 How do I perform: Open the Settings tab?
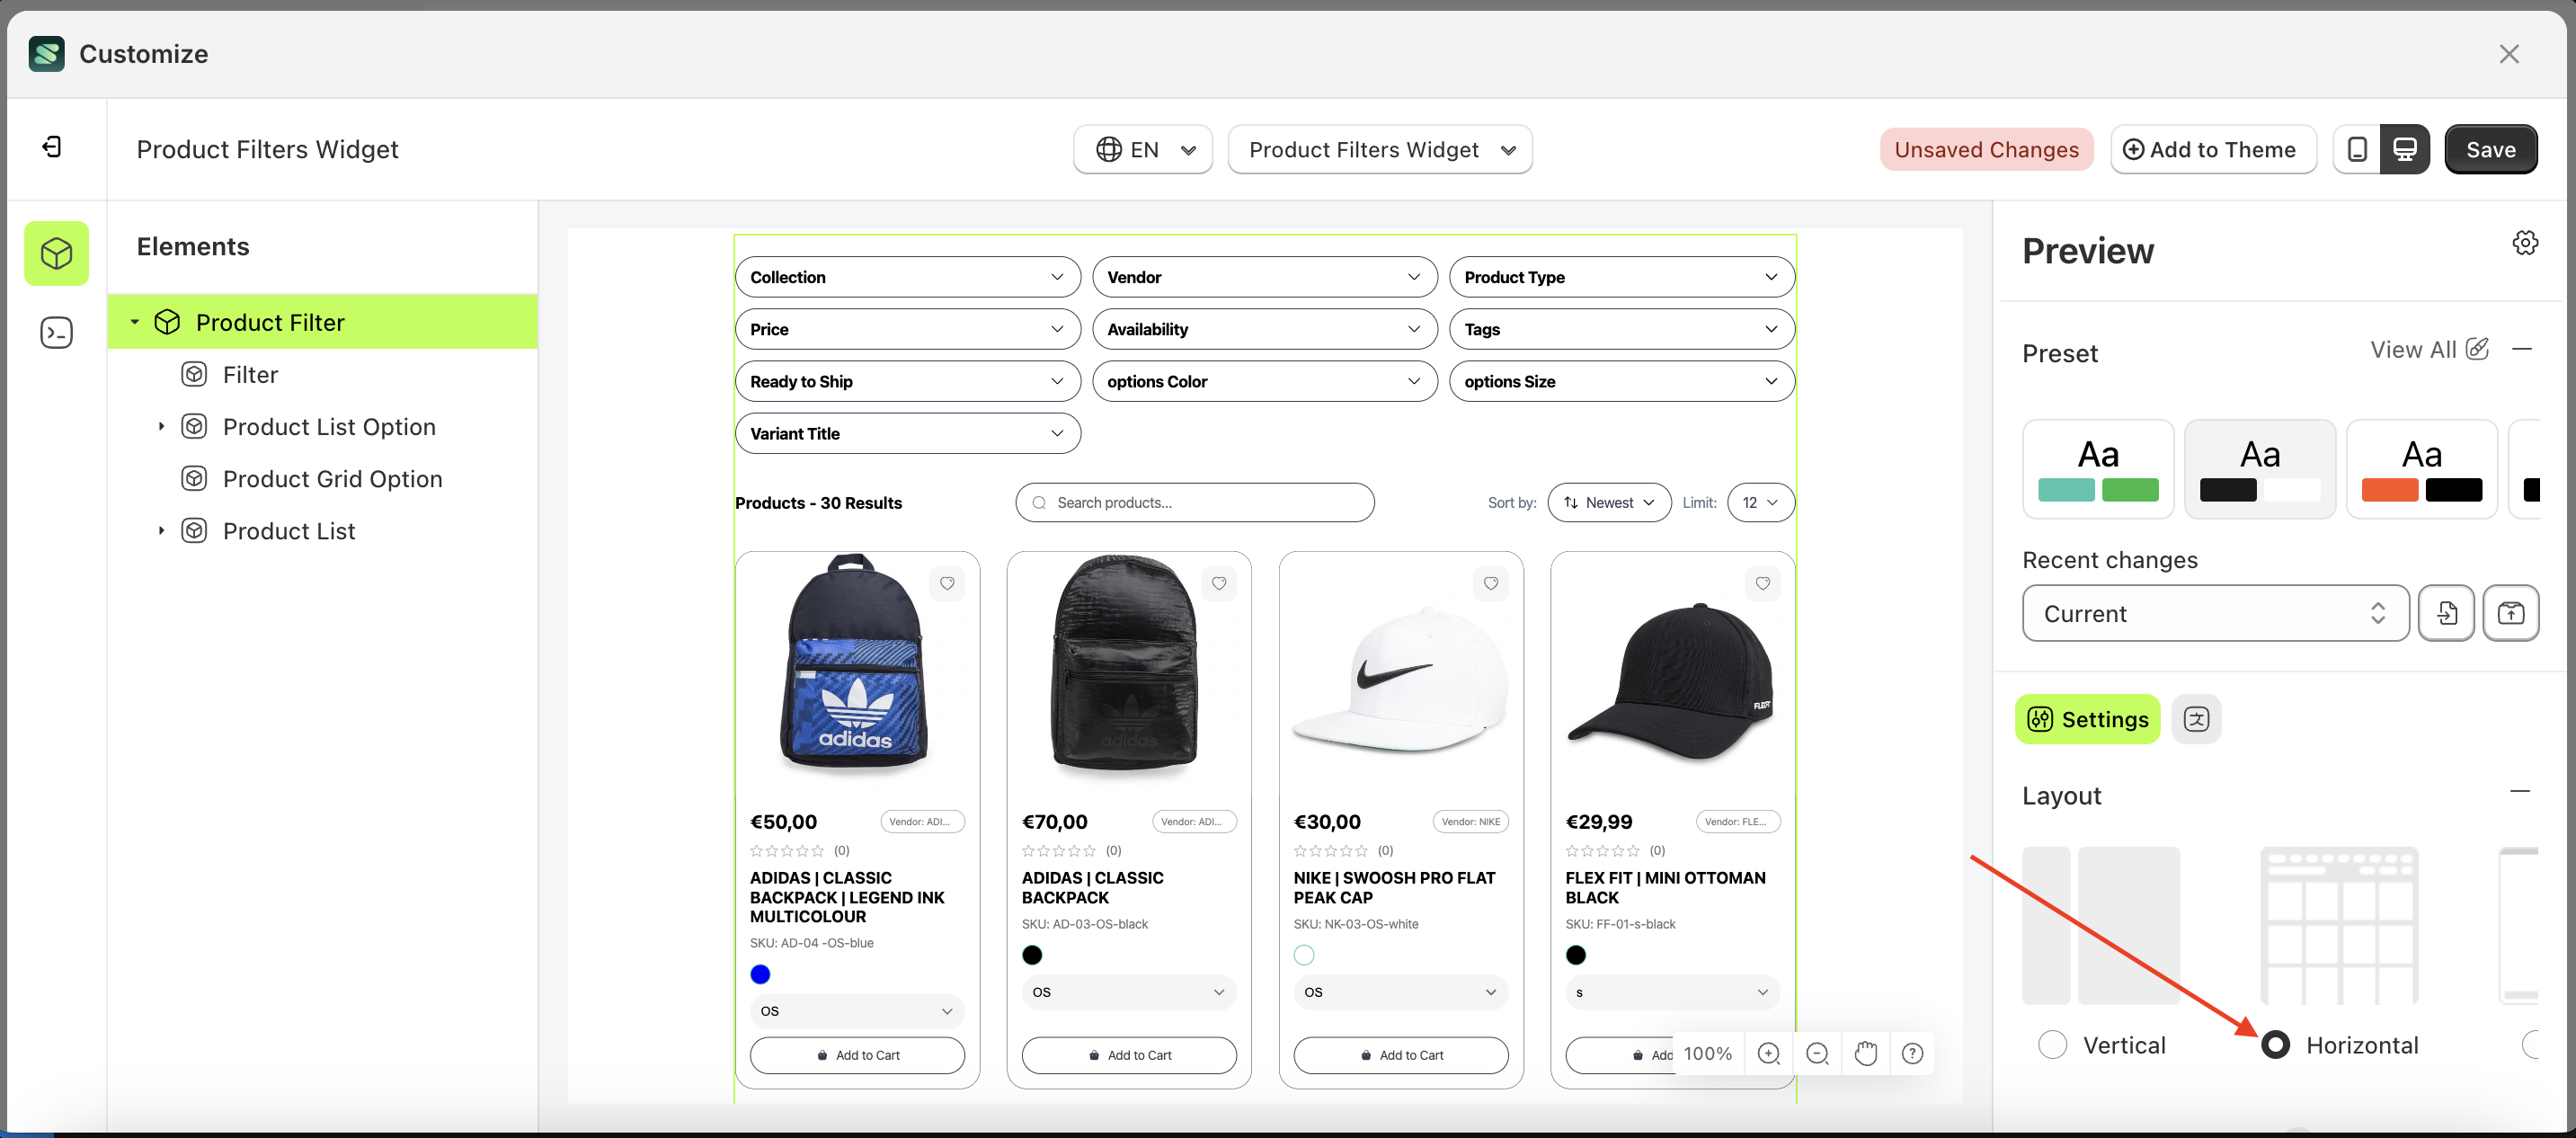(2087, 719)
